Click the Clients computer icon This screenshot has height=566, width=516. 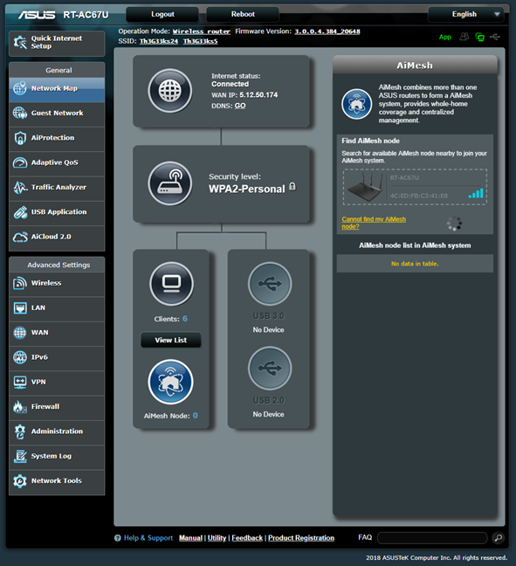(171, 284)
